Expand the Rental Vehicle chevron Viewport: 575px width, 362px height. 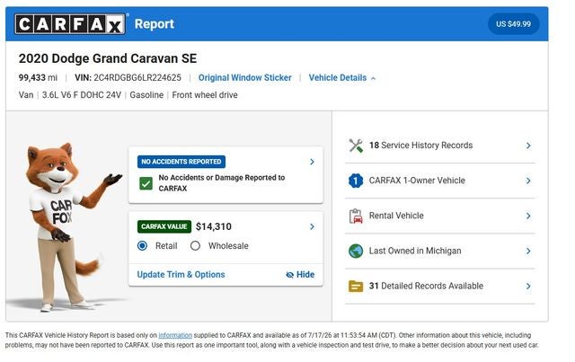pos(528,216)
